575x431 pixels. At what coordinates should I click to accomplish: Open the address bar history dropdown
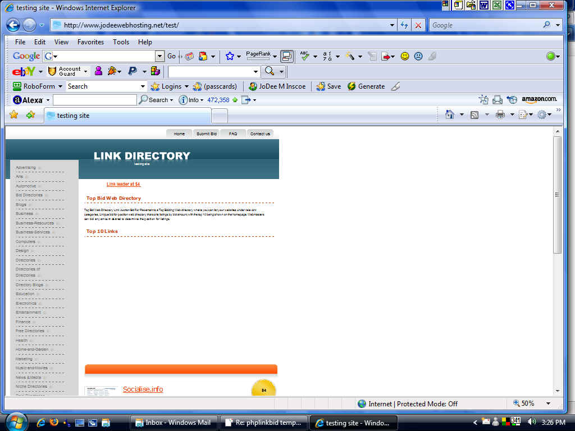point(392,25)
